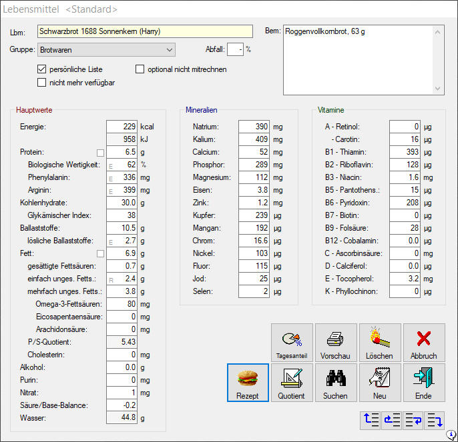This screenshot has height=442, width=458.
Task: Cancel with the Abbruch red X
Action: pyautogui.click(x=423, y=343)
